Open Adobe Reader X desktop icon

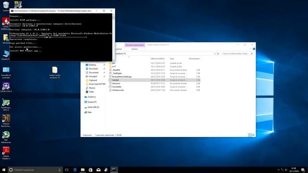coord(6,153)
